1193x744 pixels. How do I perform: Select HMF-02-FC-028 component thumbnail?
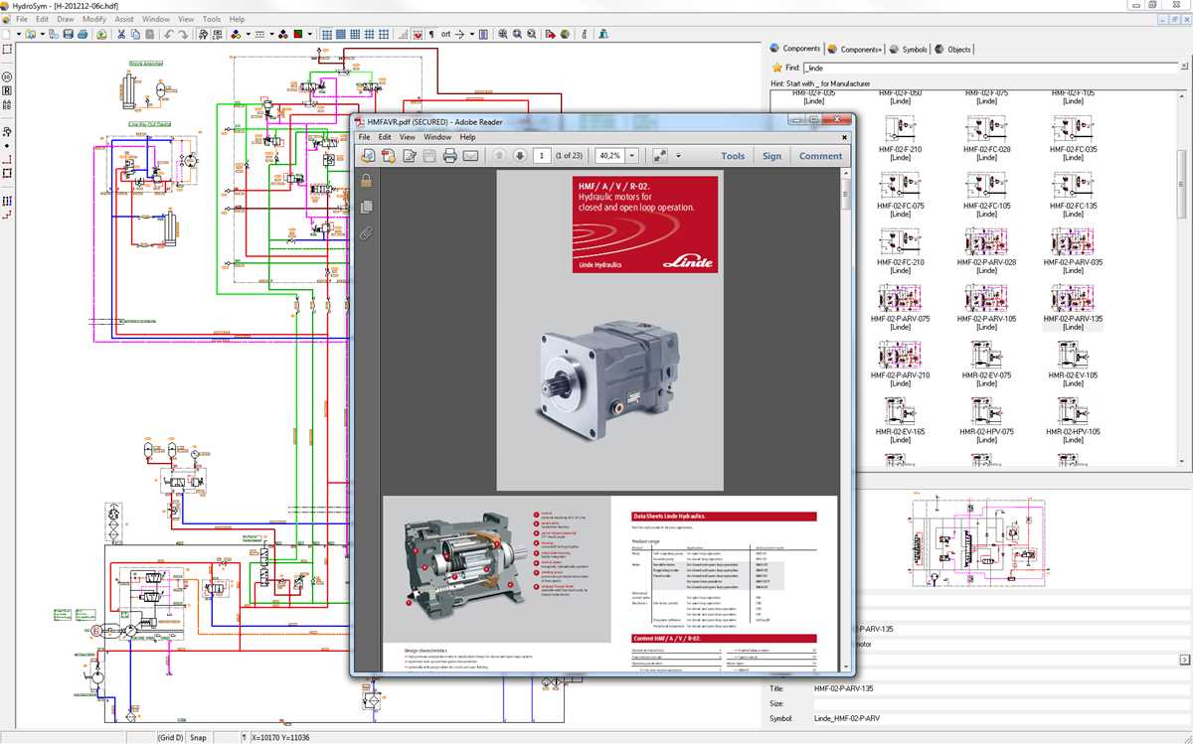tap(986, 127)
